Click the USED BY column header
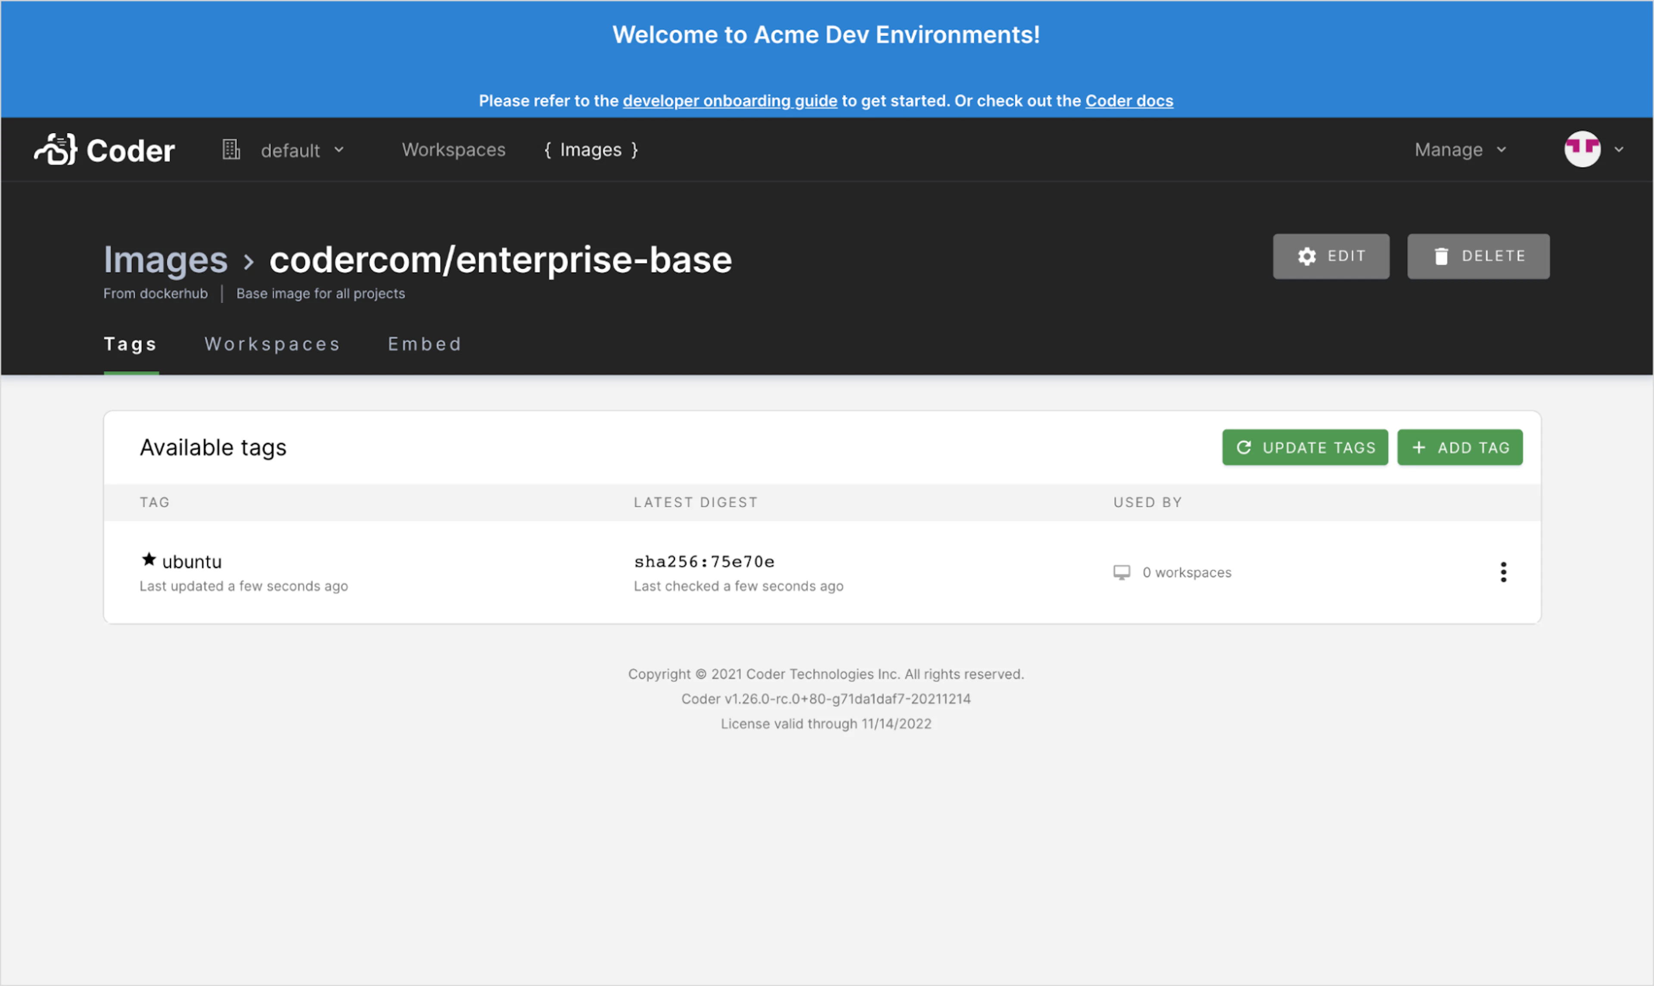 [1147, 502]
